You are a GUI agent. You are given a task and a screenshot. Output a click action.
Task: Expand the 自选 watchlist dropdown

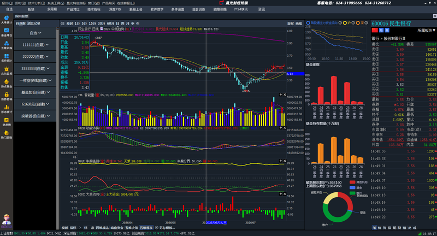pos(35,33)
